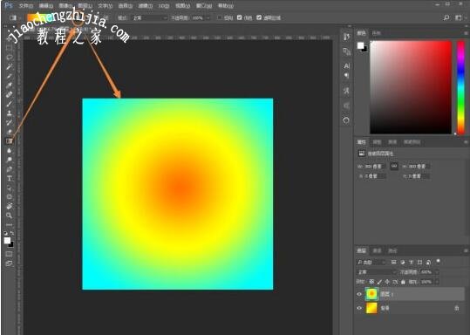Enable the unchecked Reverse checkbox in options bar
Image resolution: width=470 pixels, height=335 pixels.
point(220,17)
